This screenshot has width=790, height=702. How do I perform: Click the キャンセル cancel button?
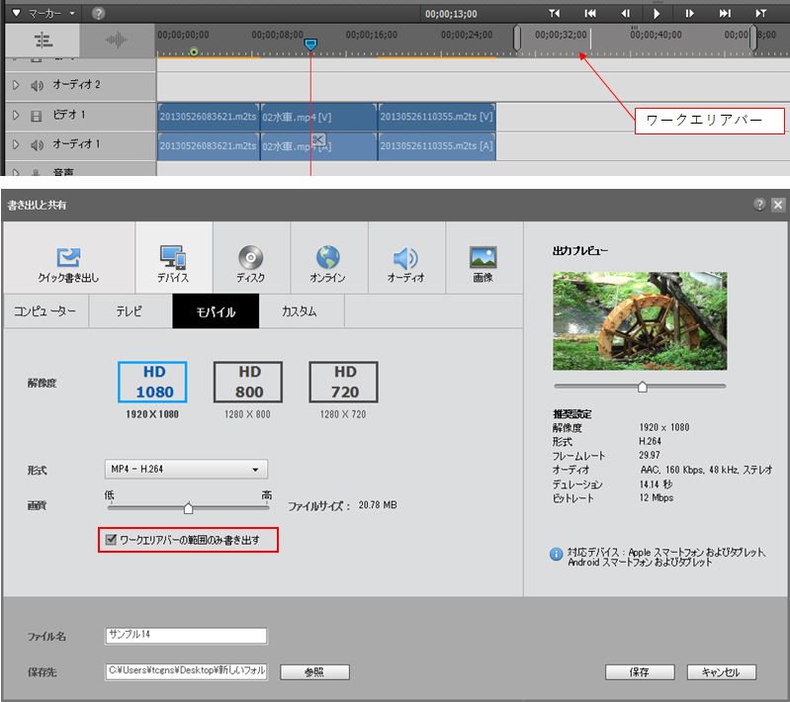pyautogui.click(x=721, y=671)
